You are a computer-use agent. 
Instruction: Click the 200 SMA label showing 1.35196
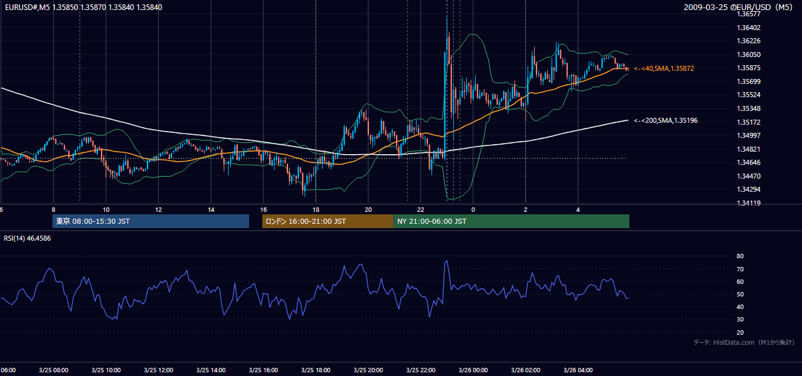[666, 120]
